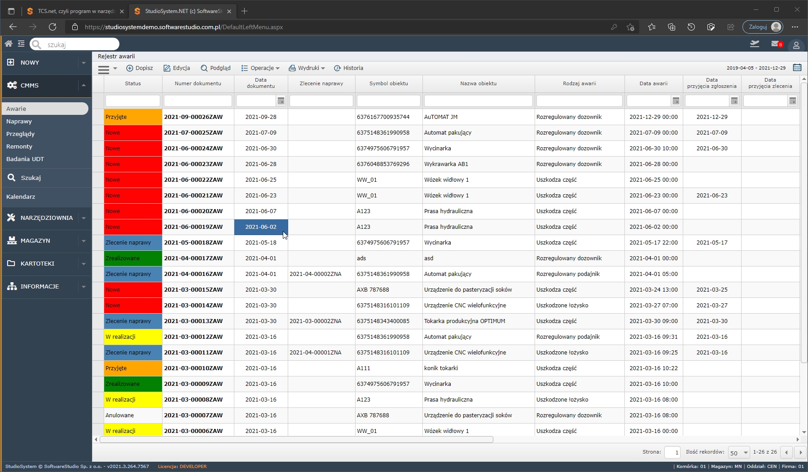
Task: Open the user profile icon in header
Action: (x=796, y=45)
